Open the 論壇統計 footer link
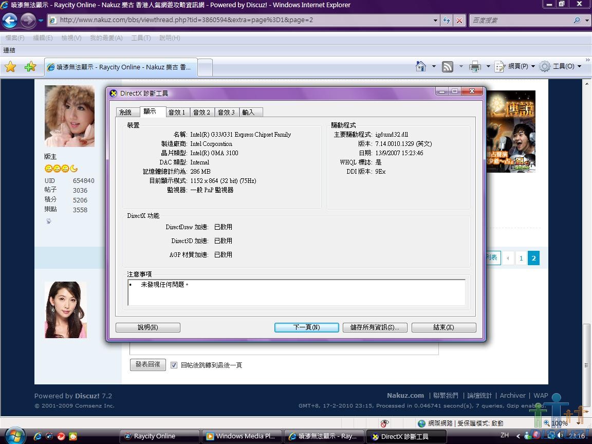Image resolution: width=592 pixels, height=444 pixels. click(x=479, y=395)
